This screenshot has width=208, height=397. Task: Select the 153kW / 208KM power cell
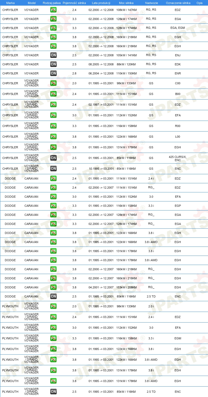(127, 287)
